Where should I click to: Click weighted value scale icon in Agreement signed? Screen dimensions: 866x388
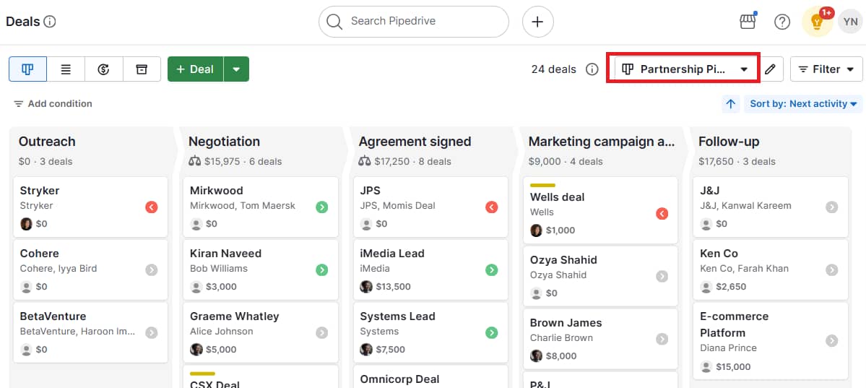365,161
